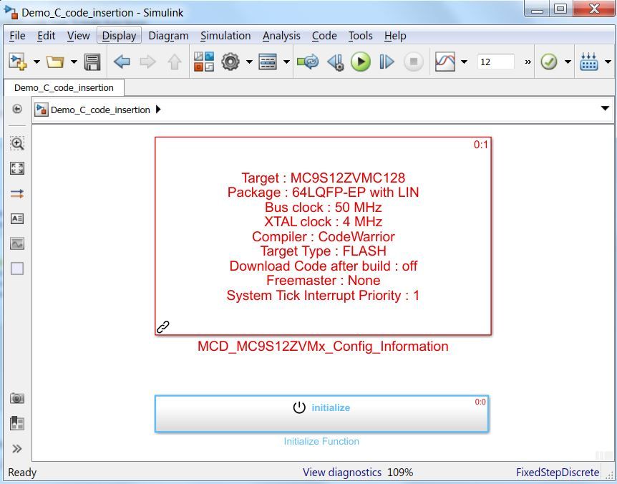Screen dimensions: 617x484
Task: Click the Step Back icon
Action: pos(335,62)
